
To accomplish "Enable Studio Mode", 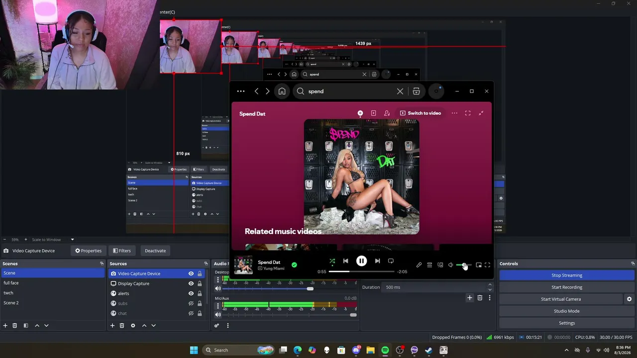I will point(567,311).
